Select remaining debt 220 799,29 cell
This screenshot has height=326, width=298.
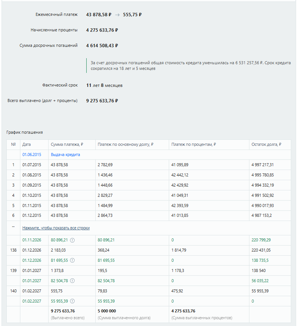(x=261, y=240)
